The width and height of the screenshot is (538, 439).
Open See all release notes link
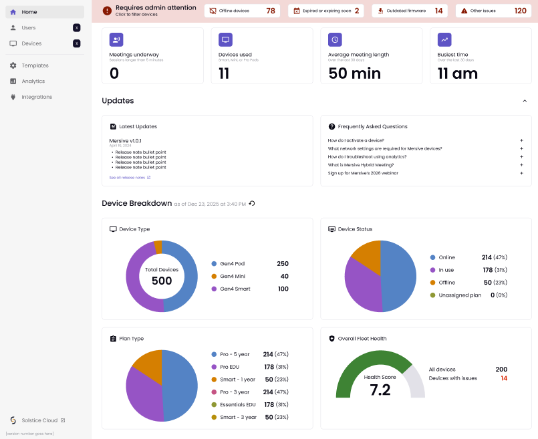[x=130, y=178]
